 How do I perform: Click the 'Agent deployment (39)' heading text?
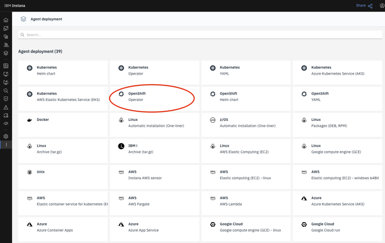click(x=40, y=51)
